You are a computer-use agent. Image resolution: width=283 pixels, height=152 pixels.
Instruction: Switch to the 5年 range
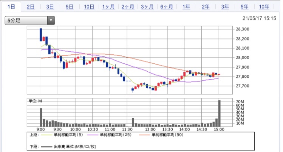tap(244, 7)
